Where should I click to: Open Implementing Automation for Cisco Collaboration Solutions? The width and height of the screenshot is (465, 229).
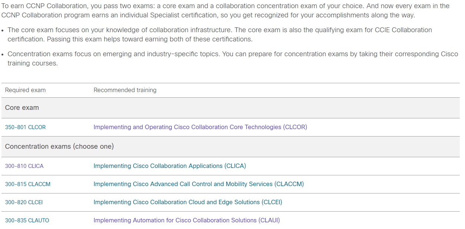187,220
